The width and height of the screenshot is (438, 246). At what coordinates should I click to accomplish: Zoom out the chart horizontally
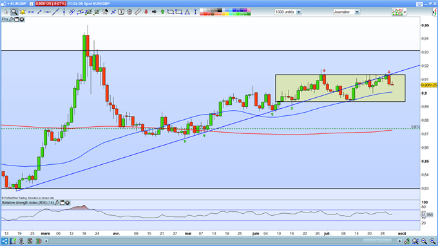click(424, 241)
